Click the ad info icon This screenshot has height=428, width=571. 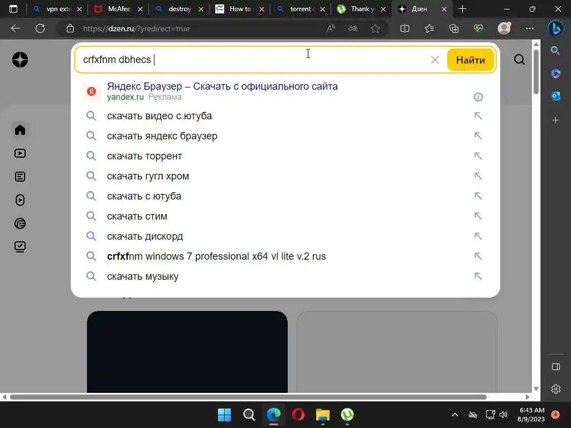click(x=478, y=97)
